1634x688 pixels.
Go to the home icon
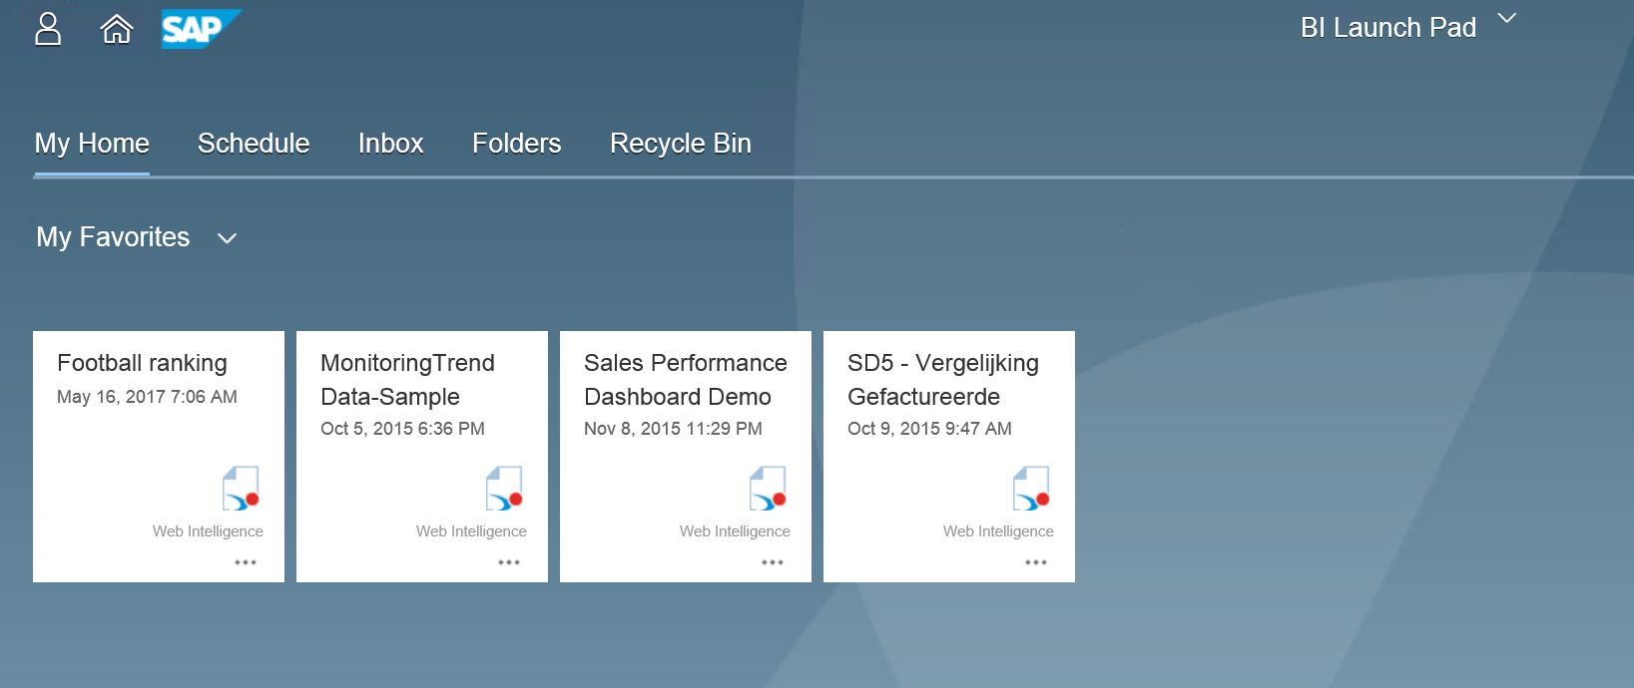click(x=117, y=29)
